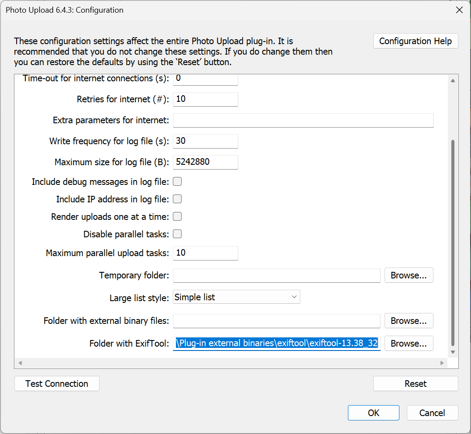The width and height of the screenshot is (471, 434).
Task: Click the Test Connection button
Action: (57, 384)
